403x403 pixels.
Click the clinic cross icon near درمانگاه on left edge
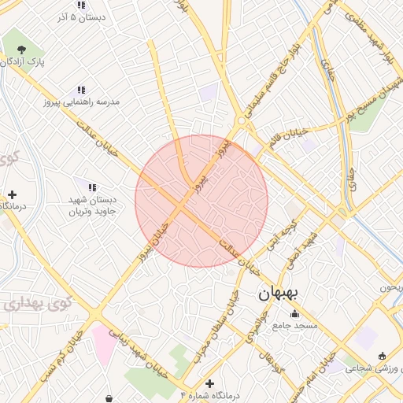click(12, 194)
